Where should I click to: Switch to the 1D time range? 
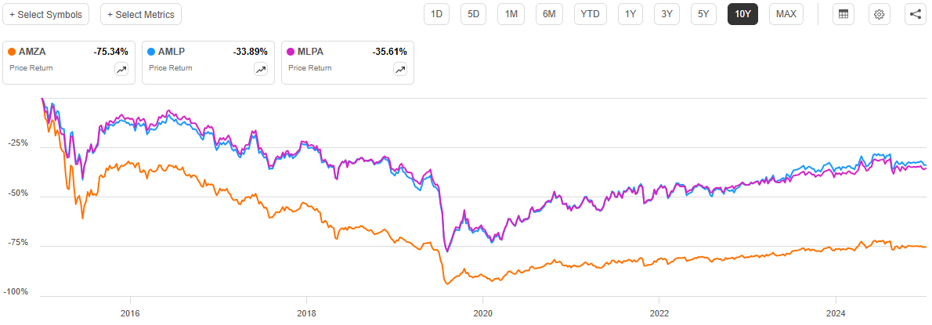437,14
